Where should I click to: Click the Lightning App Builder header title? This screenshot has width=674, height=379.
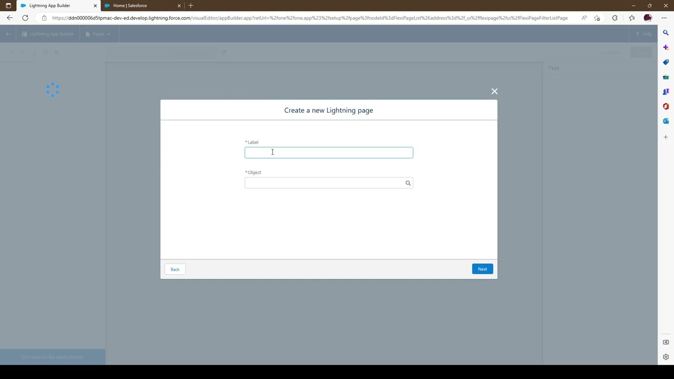coord(52,34)
